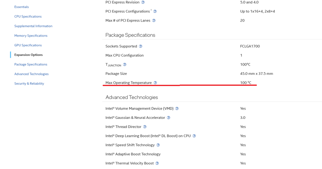The width and height of the screenshot is (322, 169).
Task: Click help icon next to PCI Express Revision
Action: tap(143, 2)
